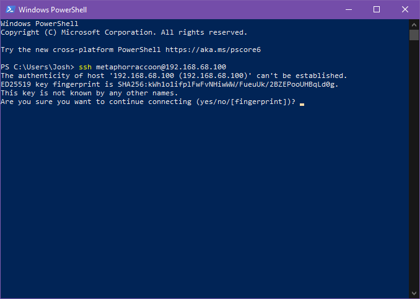
Task: Click the scrollbar down arrow
Action: click(x=414, y=293)
